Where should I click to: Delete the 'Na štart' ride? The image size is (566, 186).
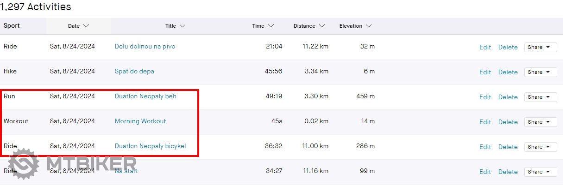pos(508,172)
